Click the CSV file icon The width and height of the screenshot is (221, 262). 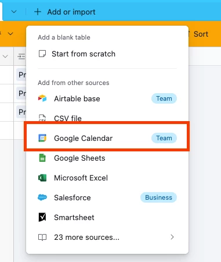(x=42, y=118)
